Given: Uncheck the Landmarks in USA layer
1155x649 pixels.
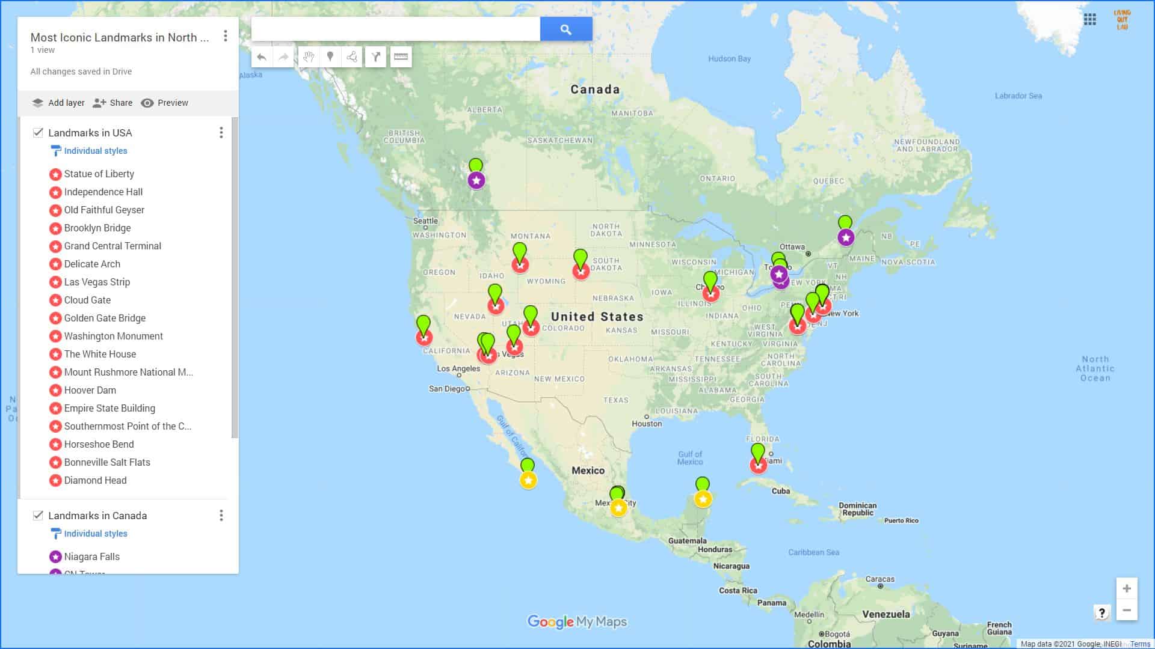Looking at the screenshot, I should tap(38, 132).
